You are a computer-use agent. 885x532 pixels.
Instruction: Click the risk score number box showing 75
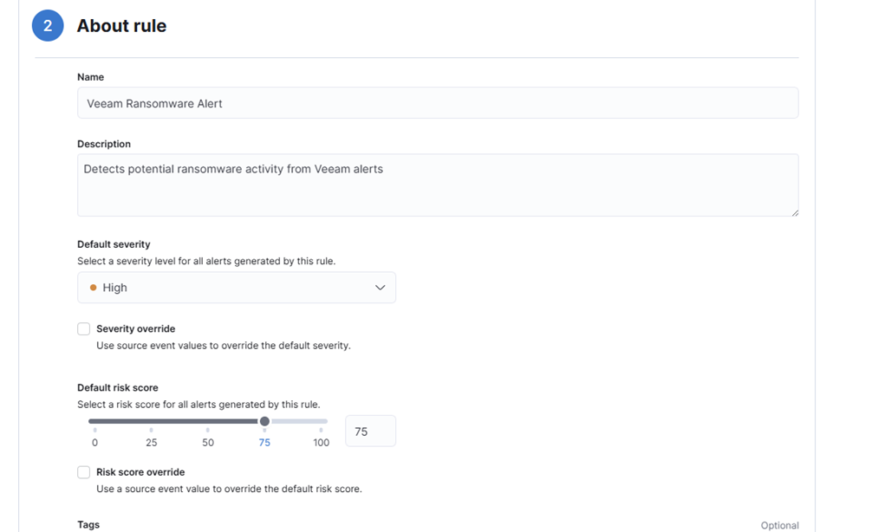[370, 431]
